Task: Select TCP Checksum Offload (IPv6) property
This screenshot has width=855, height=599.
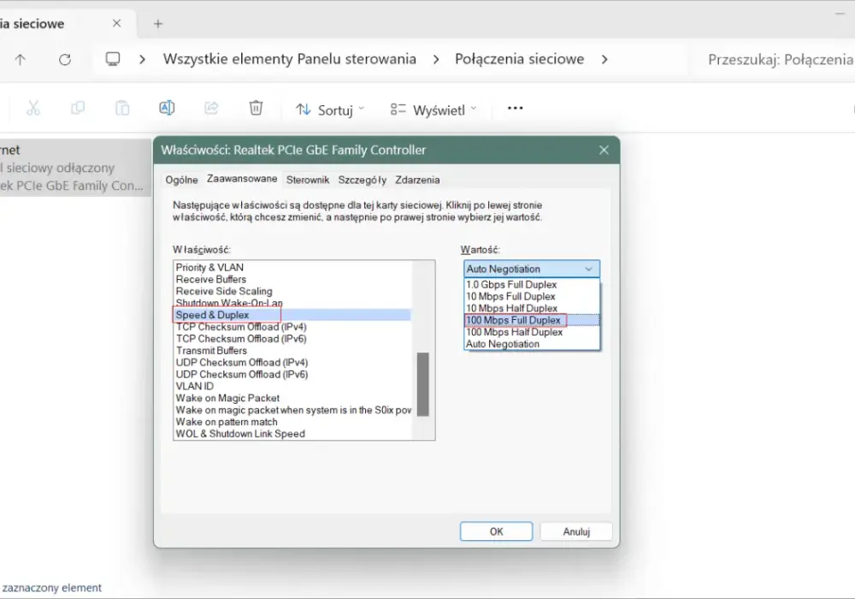Action: pyautogui.click(x=292, y=339)
